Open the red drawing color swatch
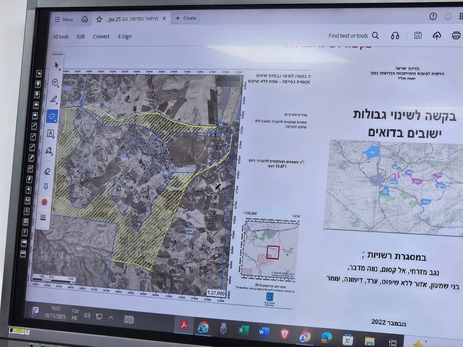 point(44,202)
